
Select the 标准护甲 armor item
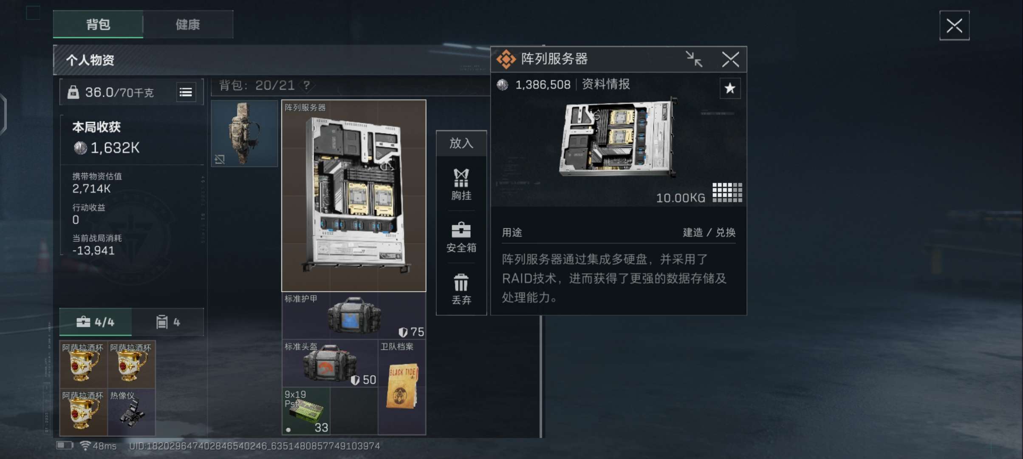pyautogui.click(x=354, y=316)
